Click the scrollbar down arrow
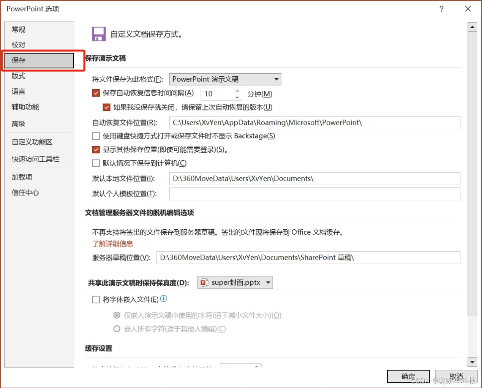 point(472,362)
